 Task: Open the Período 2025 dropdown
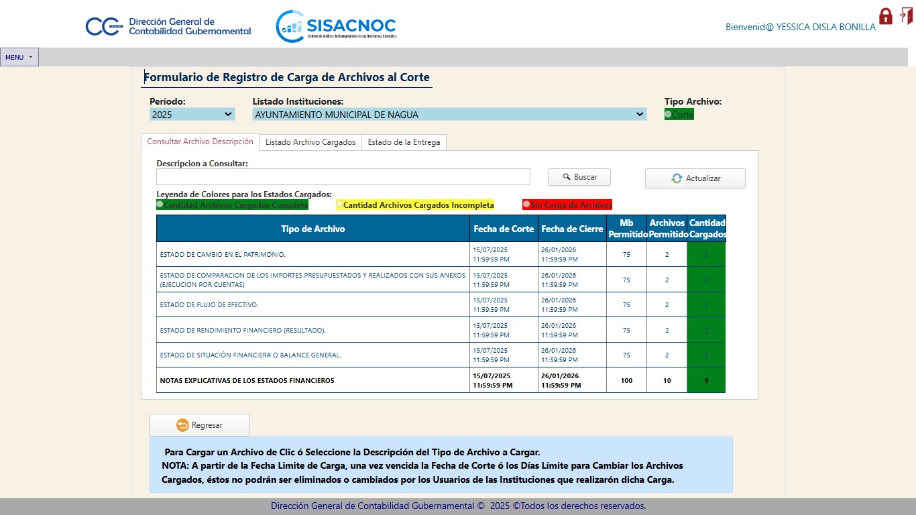pyautogui.click(x=192, y=115)
